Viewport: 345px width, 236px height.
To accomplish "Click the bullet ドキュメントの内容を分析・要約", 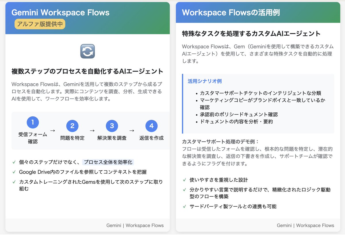I will pos(236,122).
